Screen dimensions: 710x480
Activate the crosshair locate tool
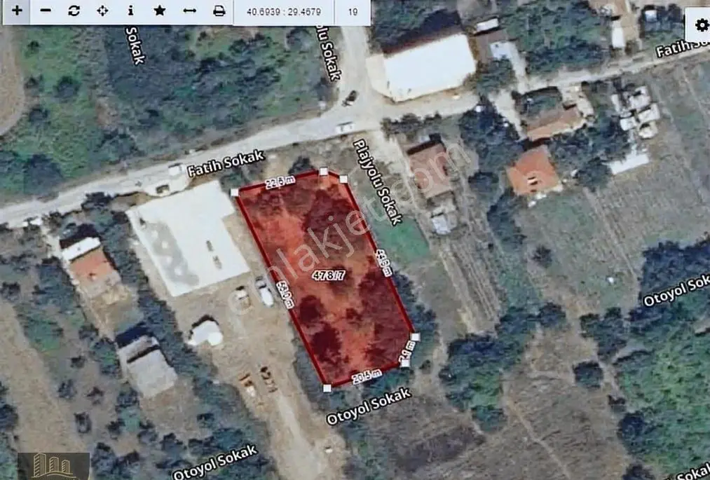(102, 11)
